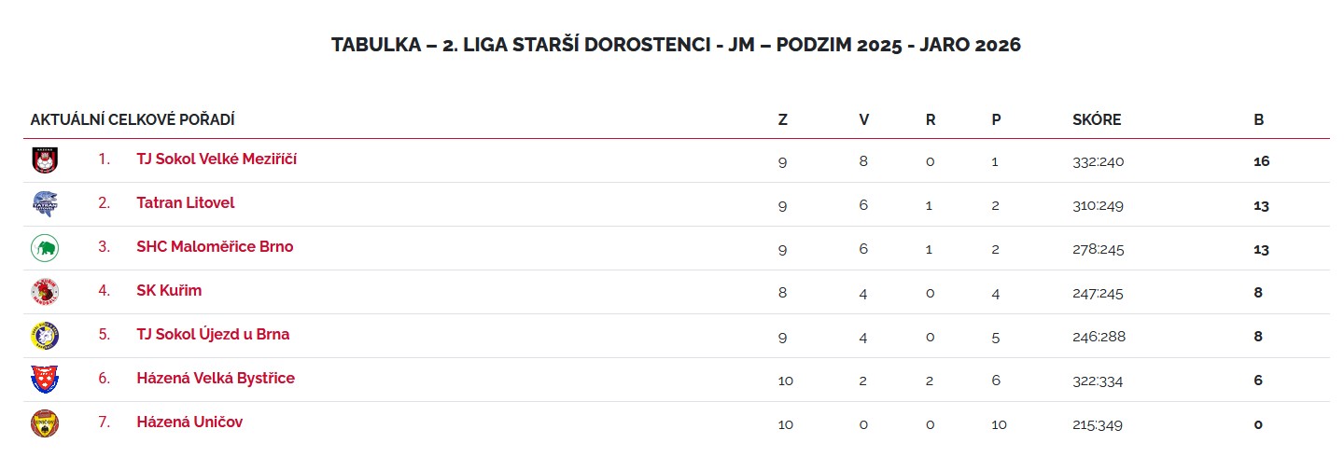Image resolution: width=1344 pixels, height=457 pixels.
Task: Click the SKÓRE column header
Action: click(x=1097, y=120)
